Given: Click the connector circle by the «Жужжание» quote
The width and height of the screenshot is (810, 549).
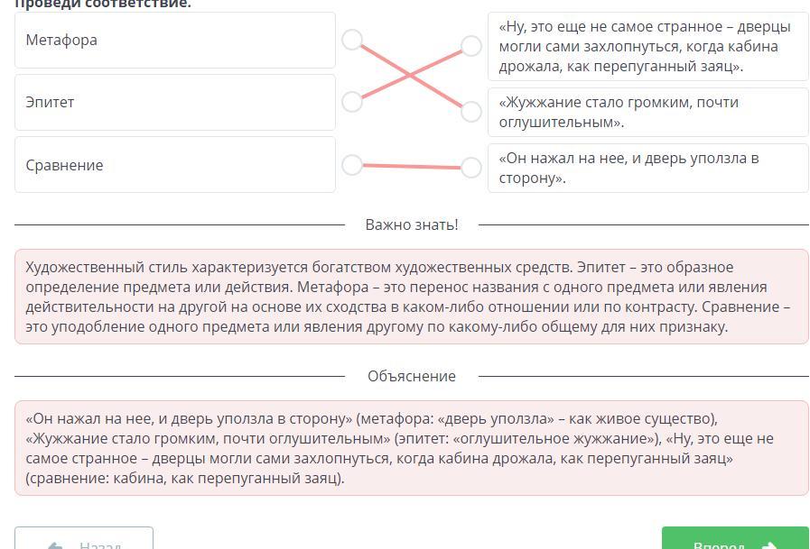Looking at the screenshot, I should point(470,112).
